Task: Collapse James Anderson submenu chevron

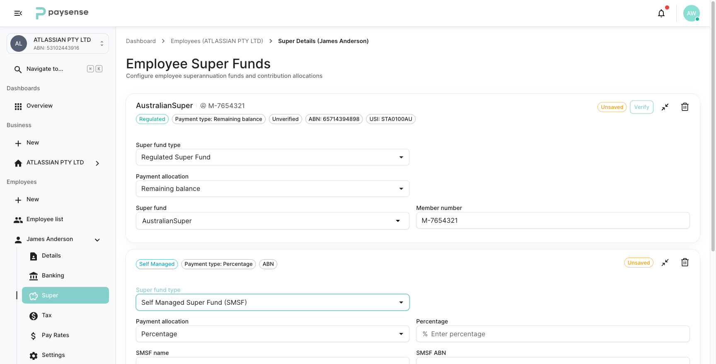Action: coord(97,240)
